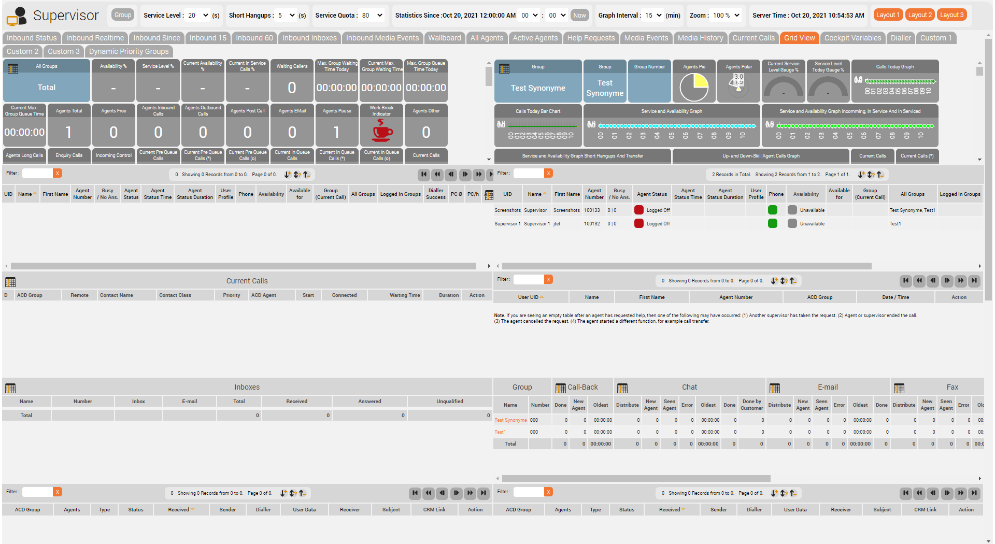Click horizontal scrollbar under group media table
Viewport: 995px width, 544px height.
click(x=636, y=479)
